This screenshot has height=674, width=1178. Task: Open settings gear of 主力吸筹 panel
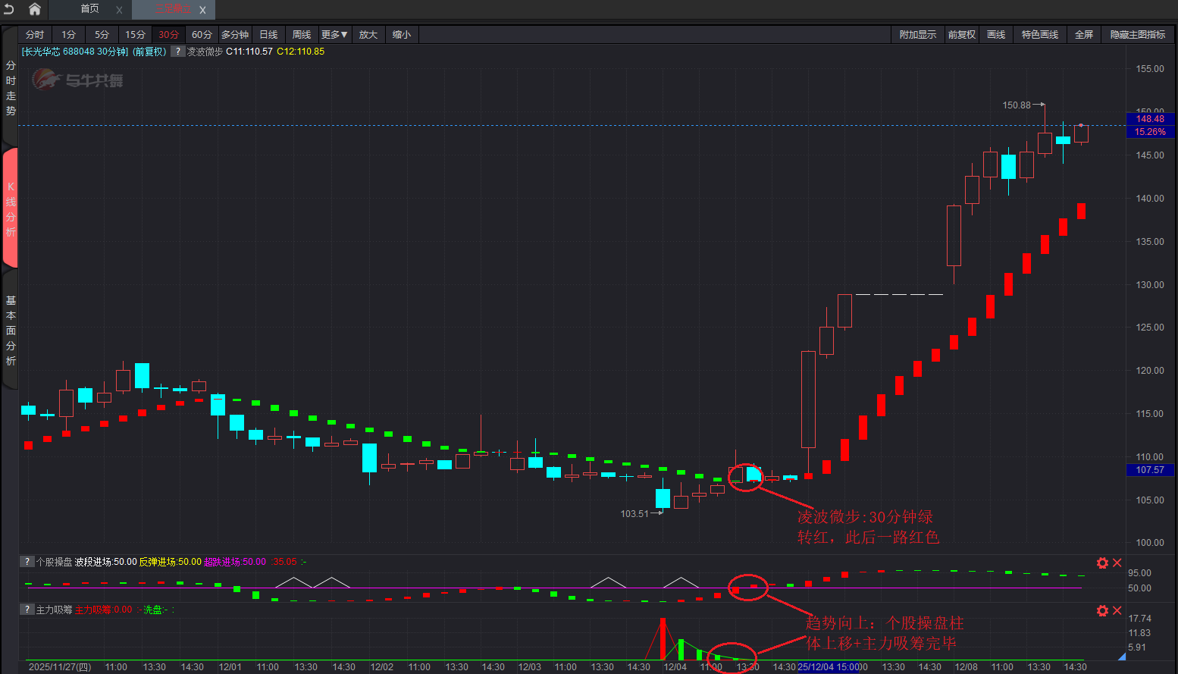coord(1102,610)
